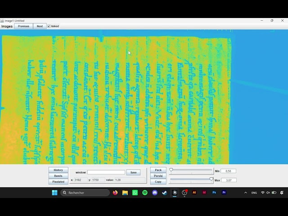Click the x coordinate field 3182

coord(81,180)
